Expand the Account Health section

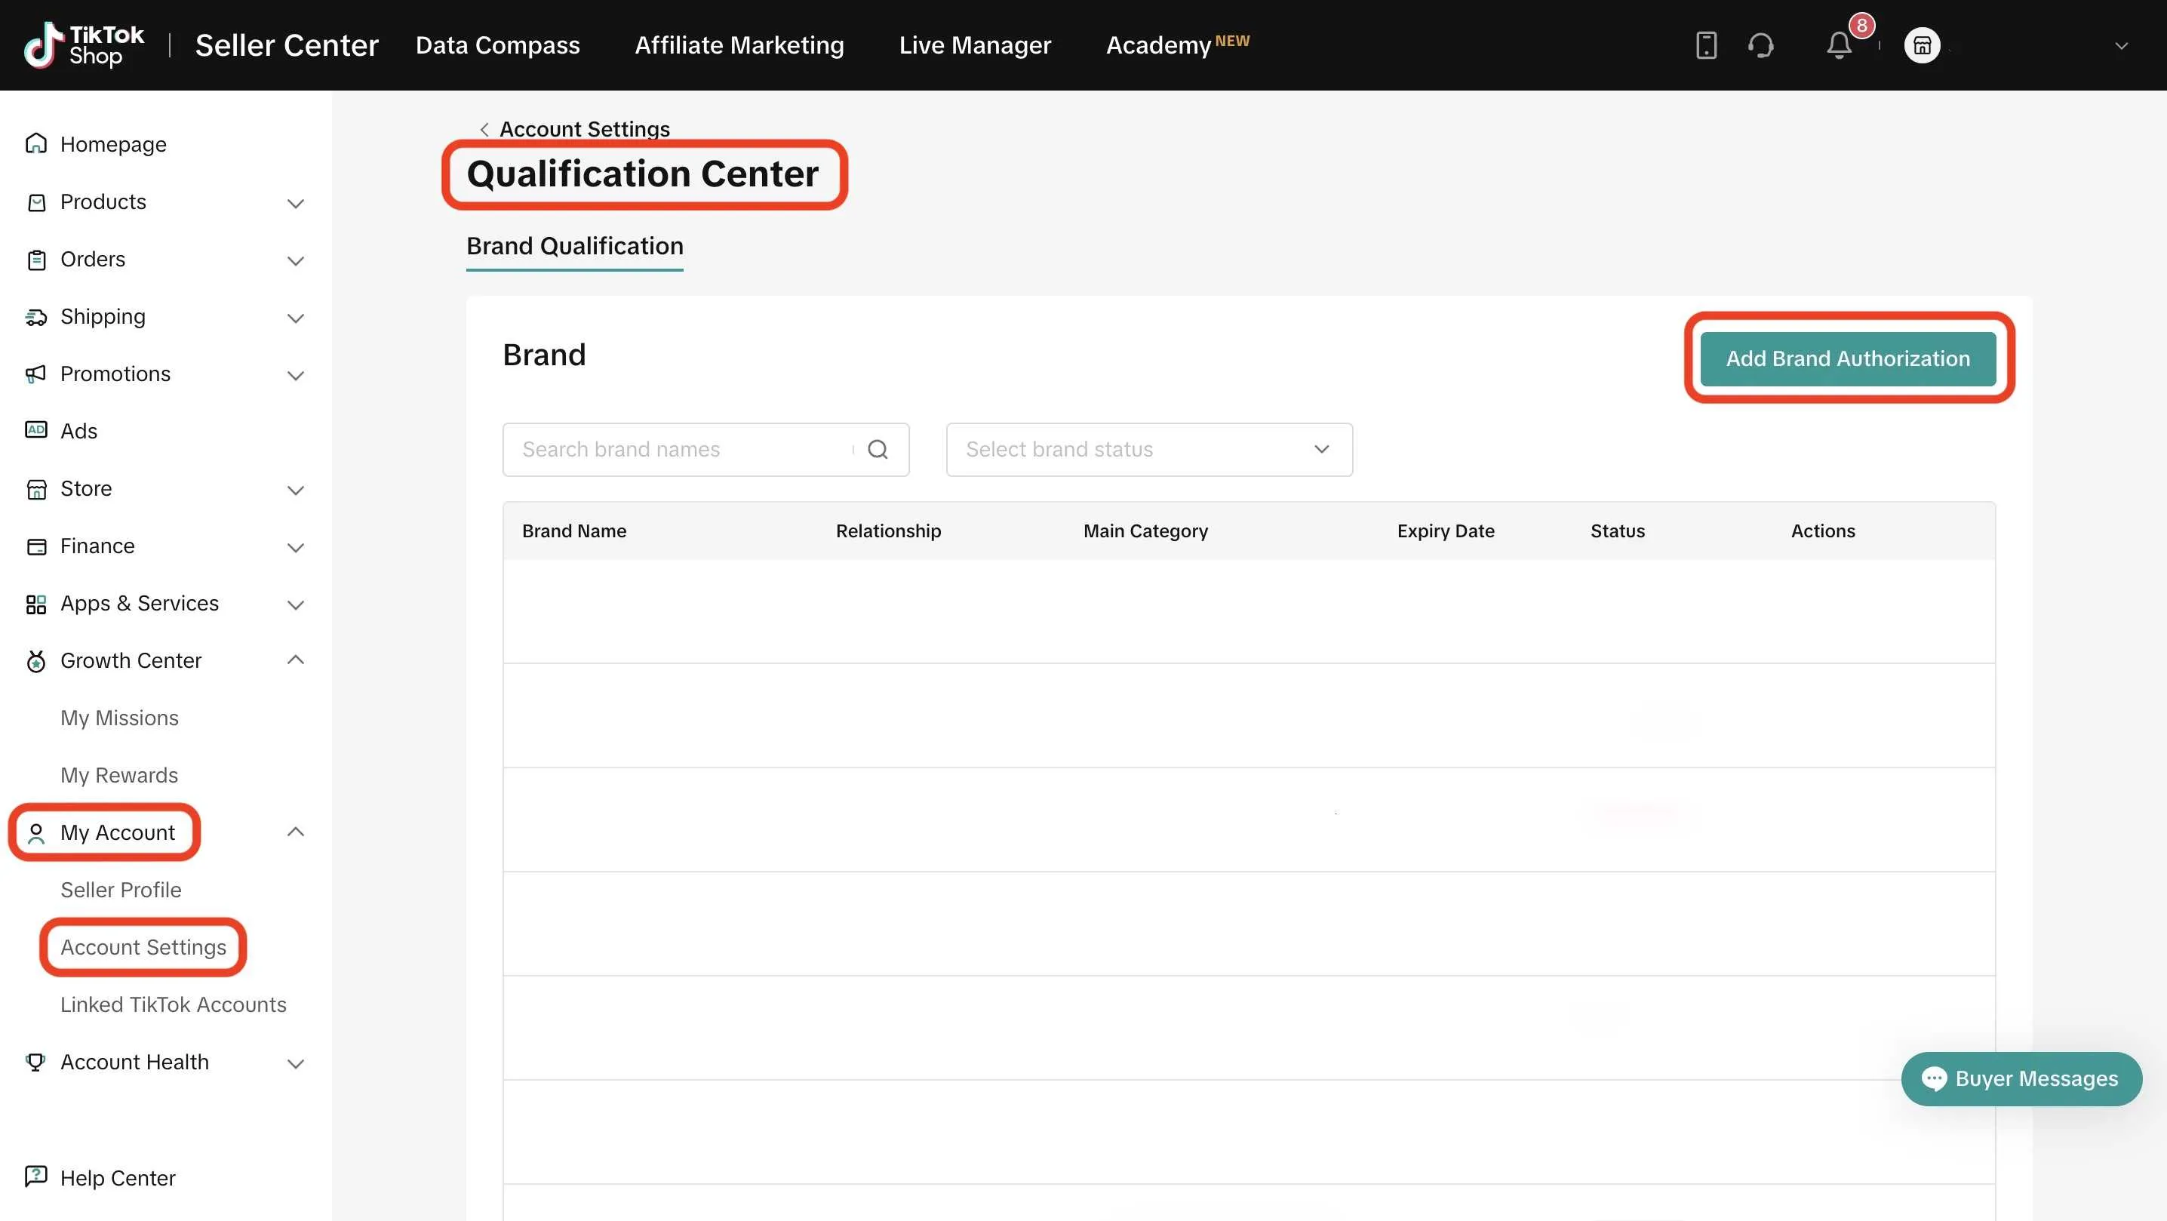click(295, 1063)
